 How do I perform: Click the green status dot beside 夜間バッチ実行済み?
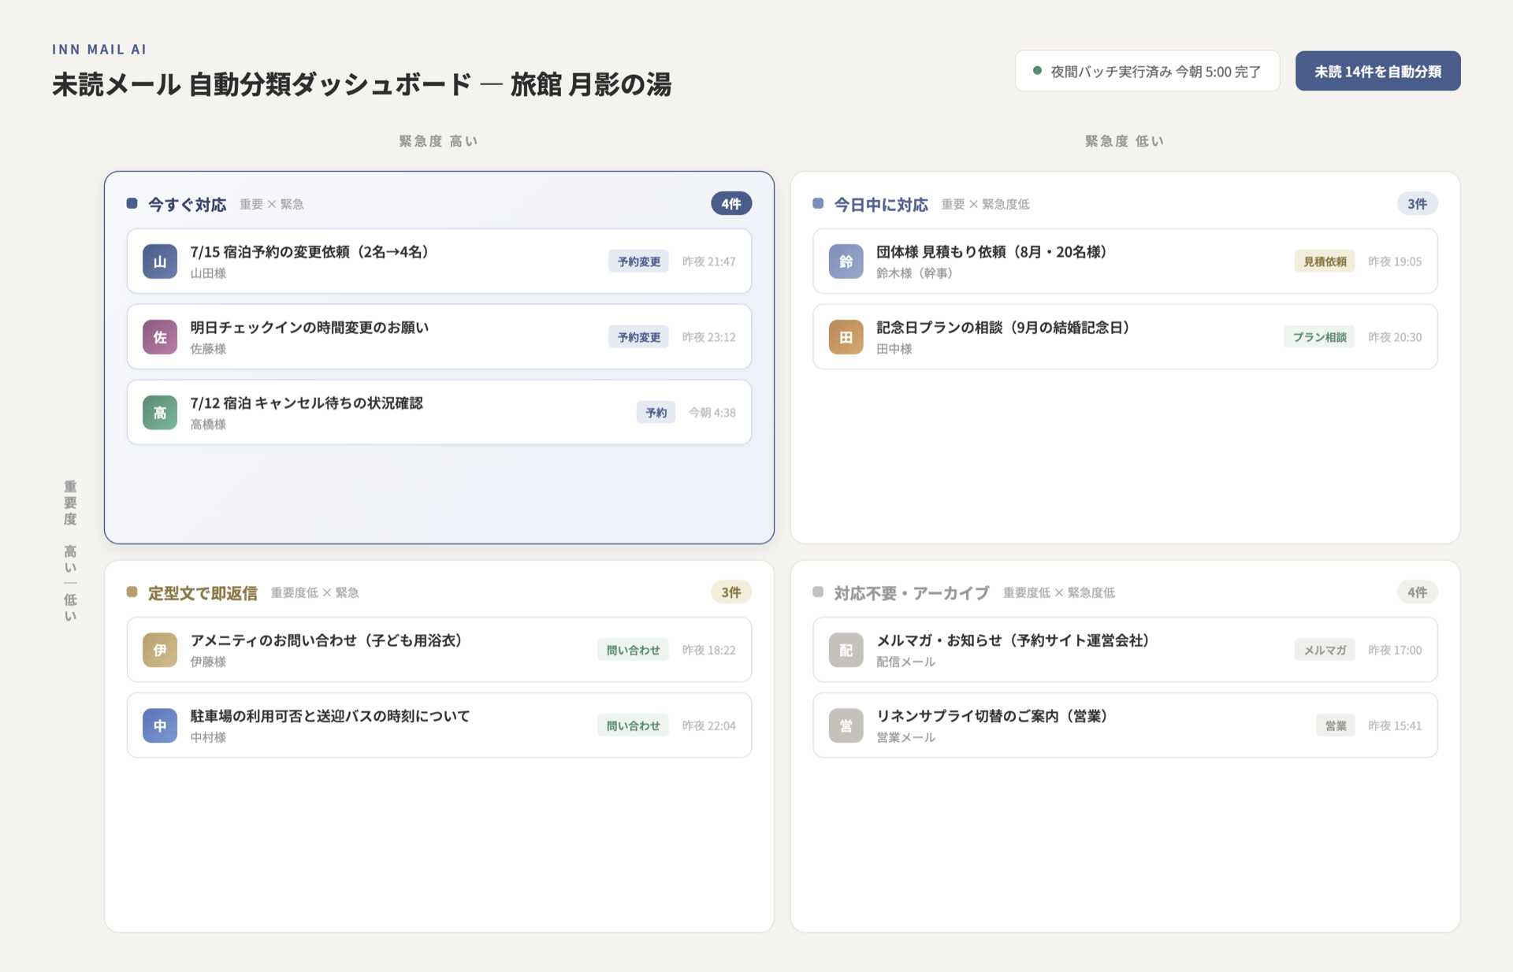point(1037,71)
